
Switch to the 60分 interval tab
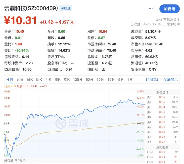(x=89, y=80)
